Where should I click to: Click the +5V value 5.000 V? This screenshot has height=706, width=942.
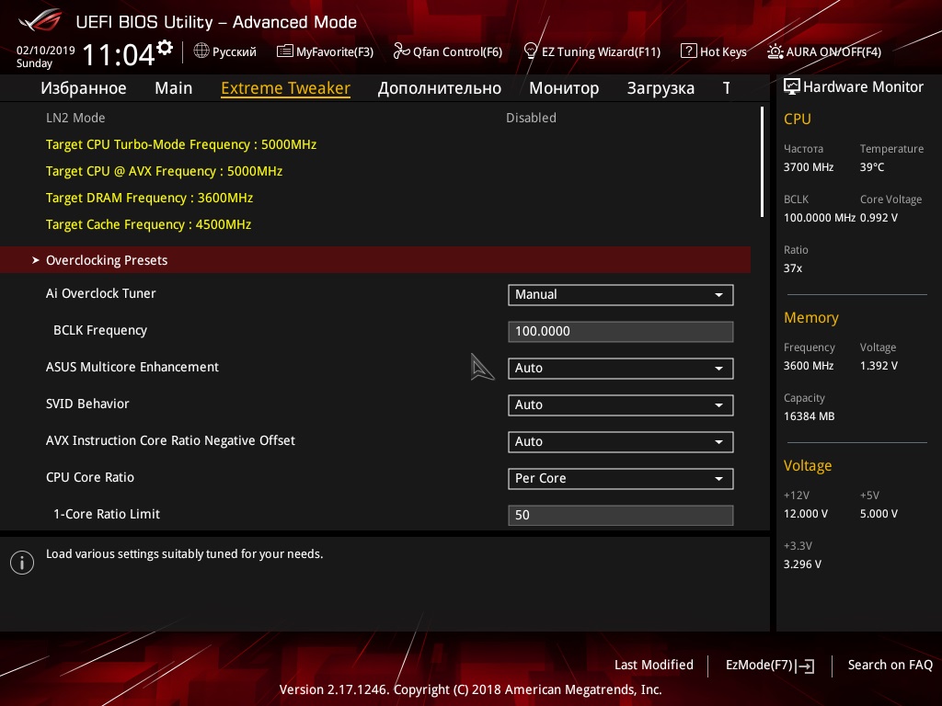pyautogui.click(x=879, y=513)
